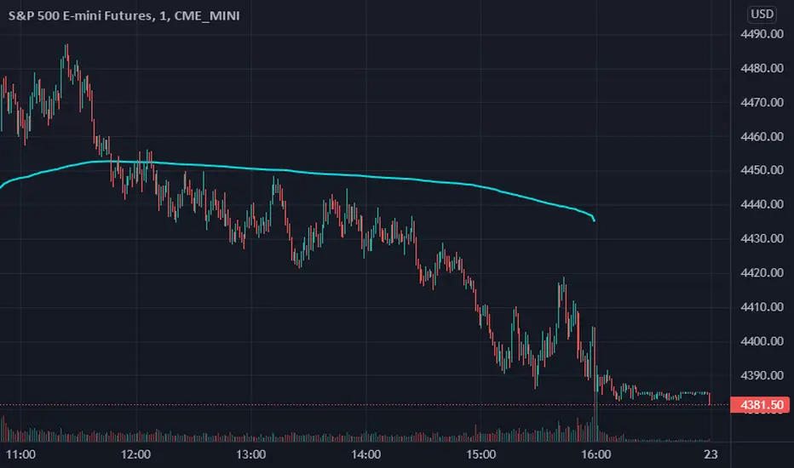Click the 4490.00 price scale label

pos(762,34)
